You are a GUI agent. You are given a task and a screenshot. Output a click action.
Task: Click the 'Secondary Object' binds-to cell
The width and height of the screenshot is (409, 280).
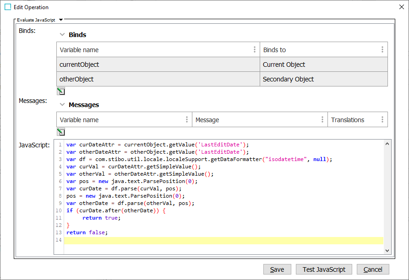coord(323,79)
